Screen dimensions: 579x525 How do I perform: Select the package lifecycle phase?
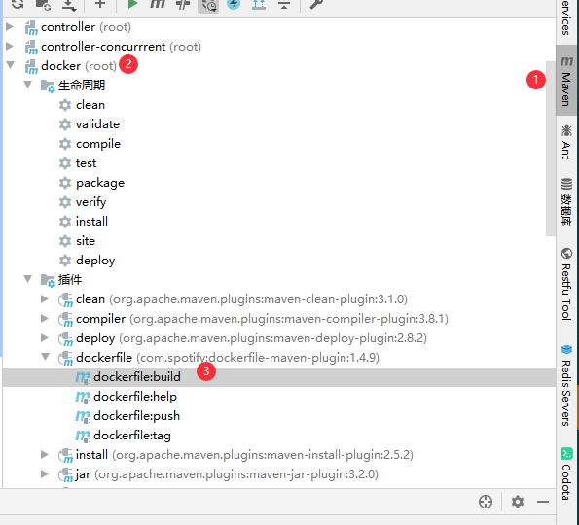(x=100, y=183)
